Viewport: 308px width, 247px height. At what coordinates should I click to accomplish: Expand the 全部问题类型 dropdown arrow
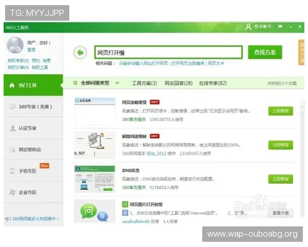(x=117, y=83)
